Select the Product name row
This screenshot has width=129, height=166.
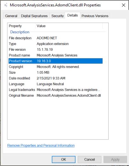pos(55,55)
